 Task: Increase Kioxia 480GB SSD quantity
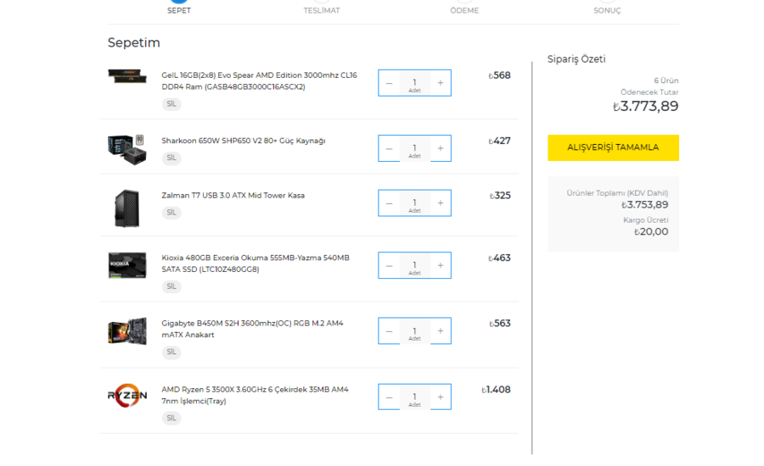pyautogui.click(x=440, y=265)
